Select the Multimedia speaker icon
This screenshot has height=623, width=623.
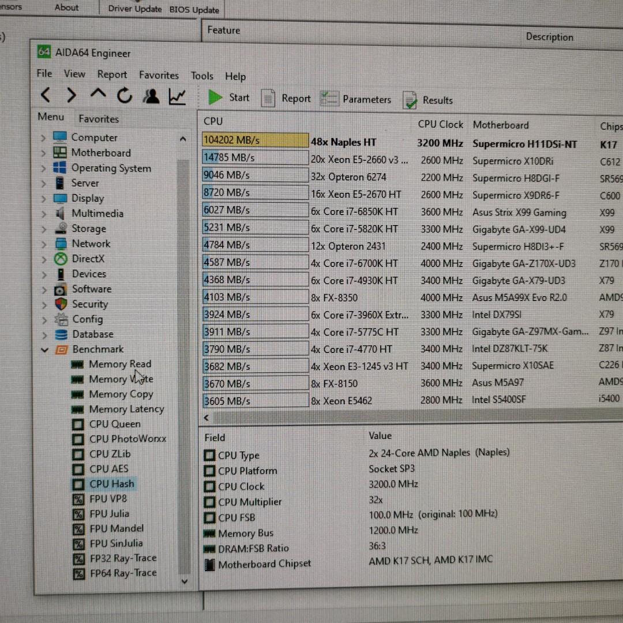(60, 213)
